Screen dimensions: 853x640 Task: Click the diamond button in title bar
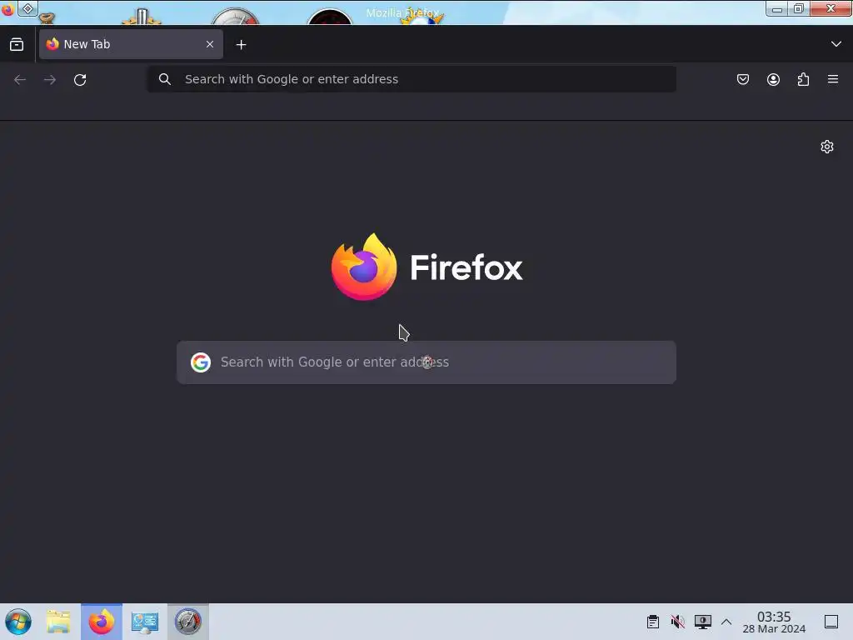[27, 8]
